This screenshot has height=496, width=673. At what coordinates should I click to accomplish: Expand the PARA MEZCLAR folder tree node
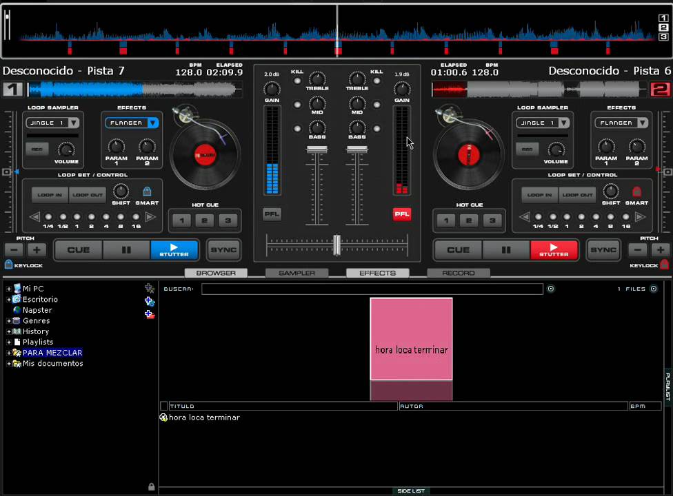tap(8, 353)
